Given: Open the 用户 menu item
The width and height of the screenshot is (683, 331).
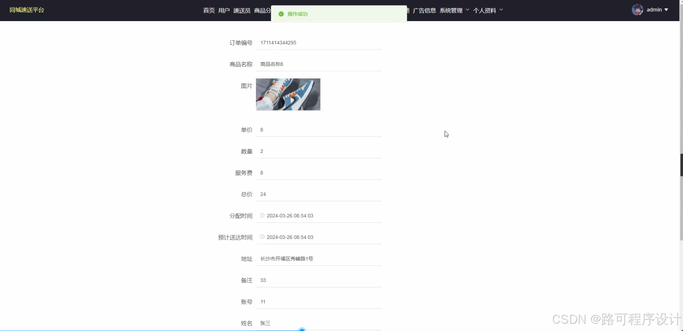Looking at the screenshot, I should [224, 10].
